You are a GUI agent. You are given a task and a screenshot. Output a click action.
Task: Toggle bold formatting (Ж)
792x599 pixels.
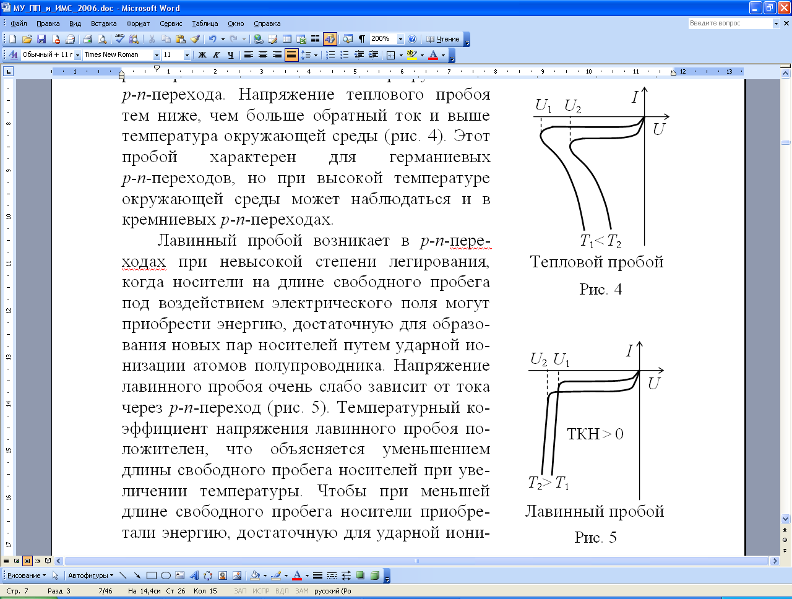click(x=202, y=55)
